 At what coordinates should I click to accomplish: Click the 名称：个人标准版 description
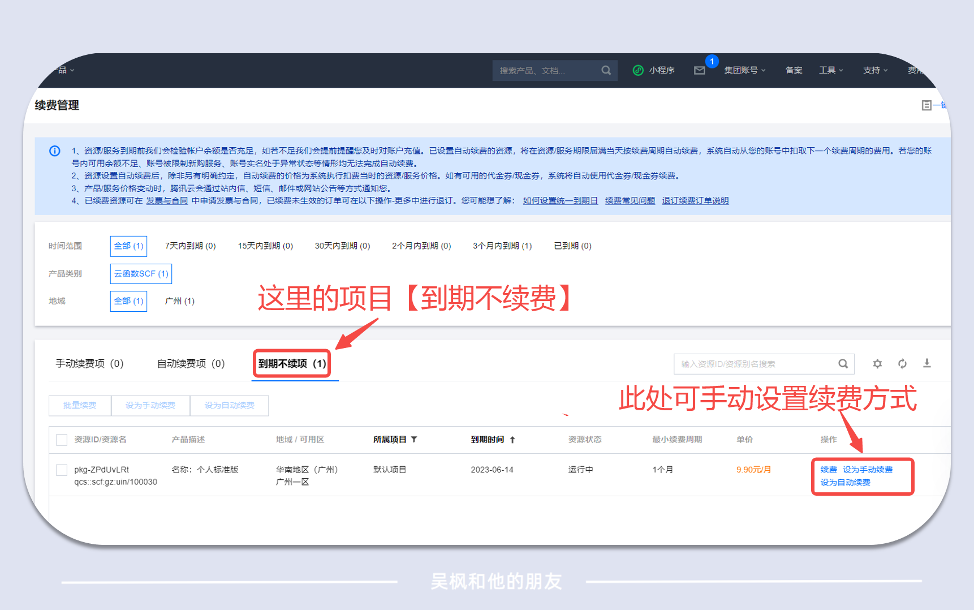click(x=205, y=470)
